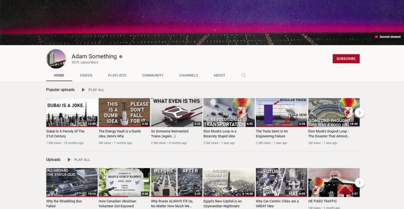Click the red SUBSCRIBE button
Screen dimensions: 404x209
point(346,59)
